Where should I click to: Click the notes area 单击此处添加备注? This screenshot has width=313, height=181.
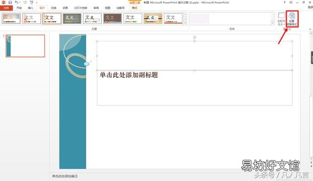point(65,176)
